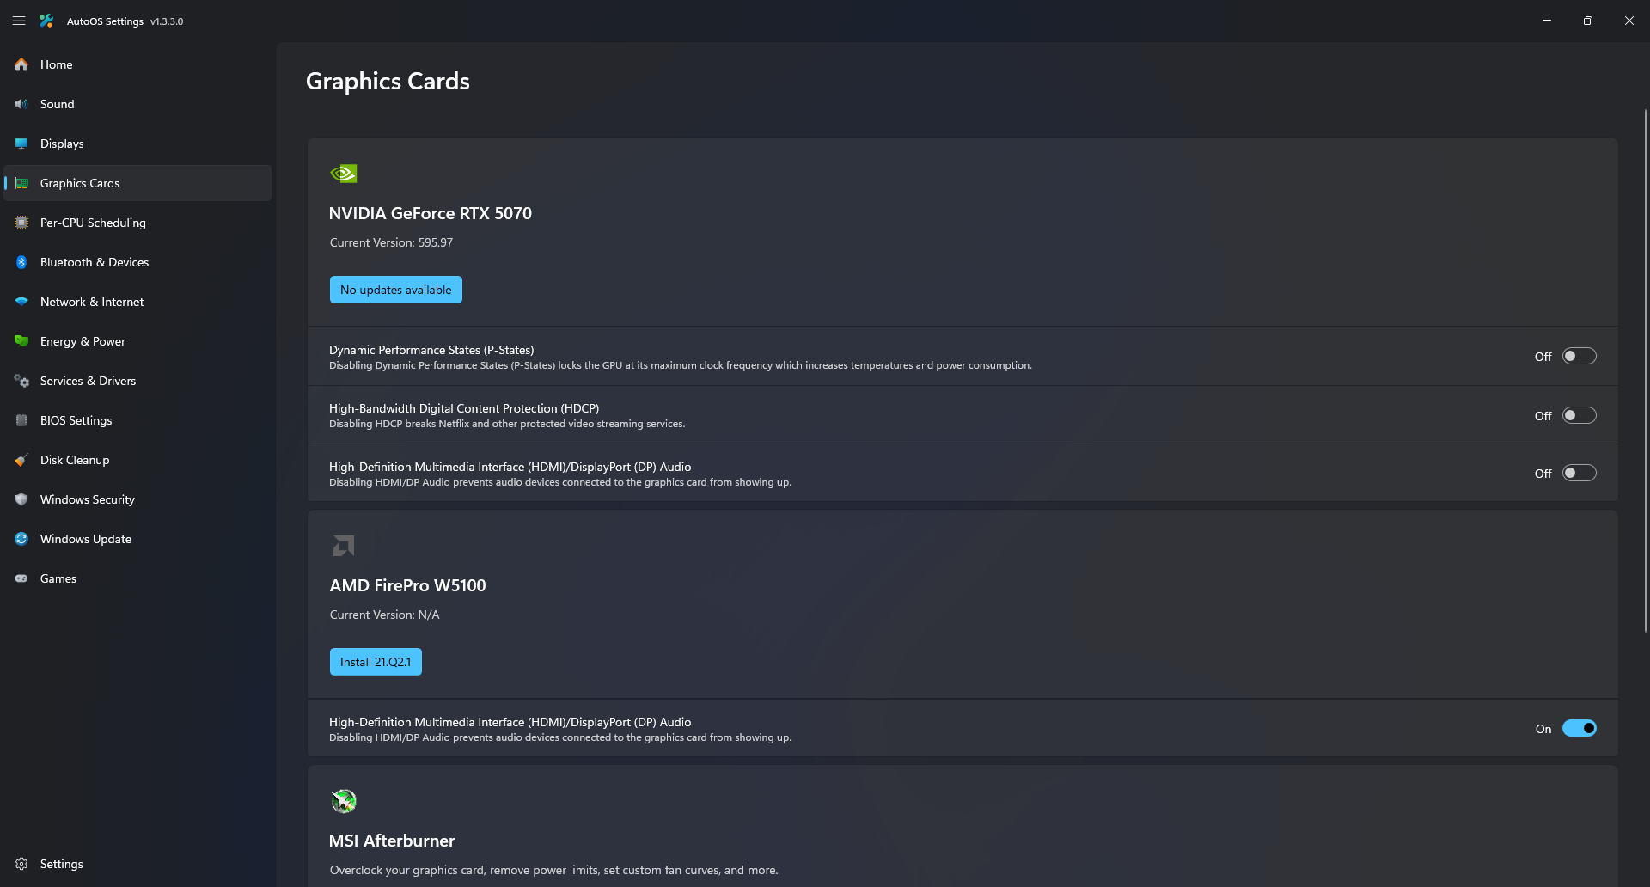Click the v1.3.3.0 version label

167,21
